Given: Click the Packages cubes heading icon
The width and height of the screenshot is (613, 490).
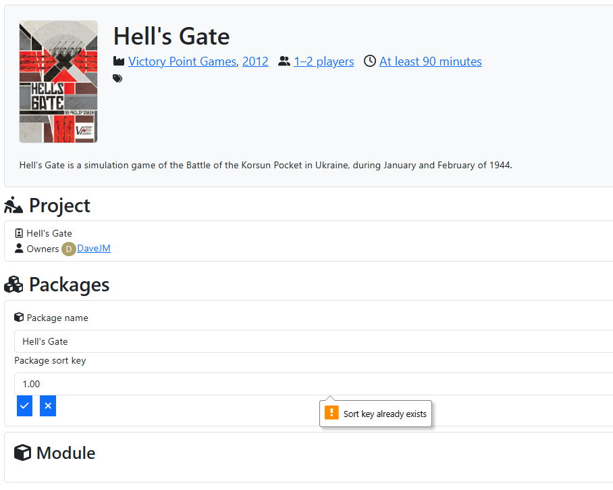Looking at the screenshot, I should click(14, 285).
